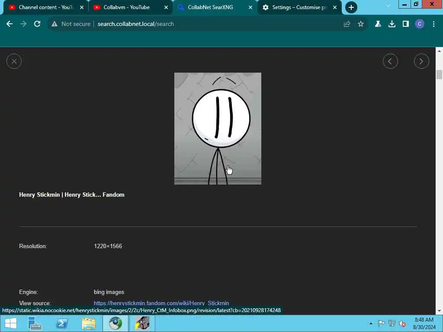Show the previous image result

(390, 61)
